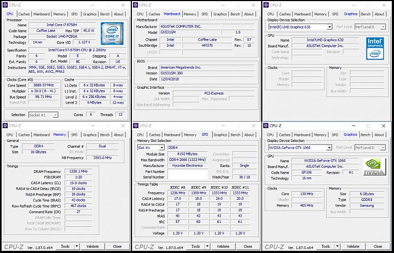Click CPU-Z app icon in NVIDIA Graphics window

coord(266,126)
